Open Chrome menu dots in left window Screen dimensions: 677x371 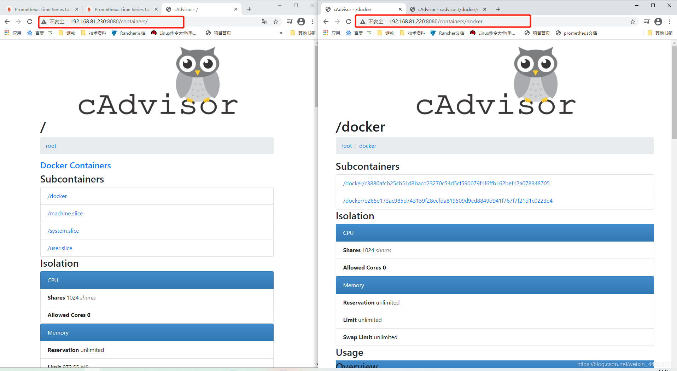[x=313, y=22]
